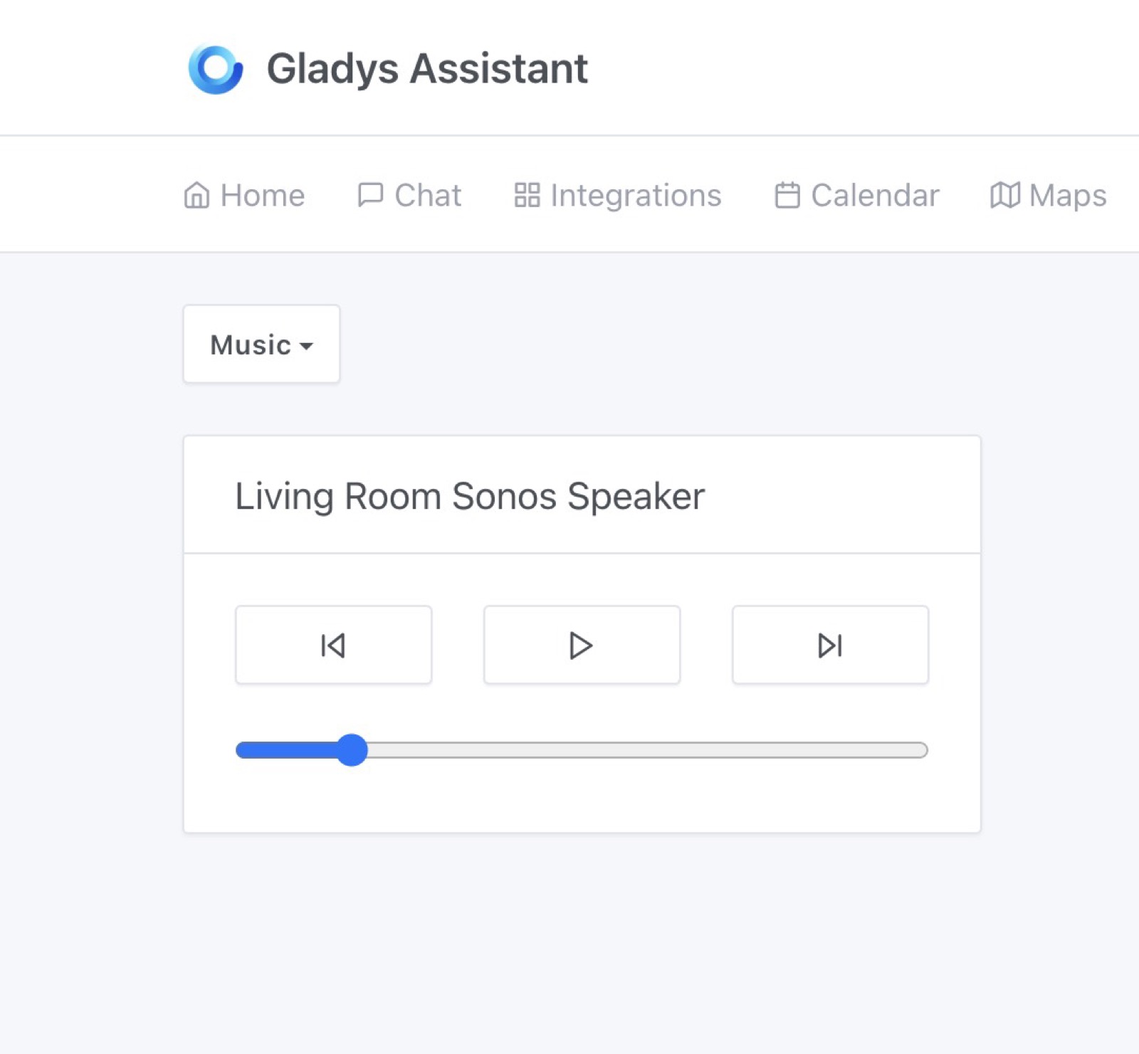This screenshot has width=1139, height=1054.
Task: Click the Integrations grid icon
Action: (x=527, y=194)
